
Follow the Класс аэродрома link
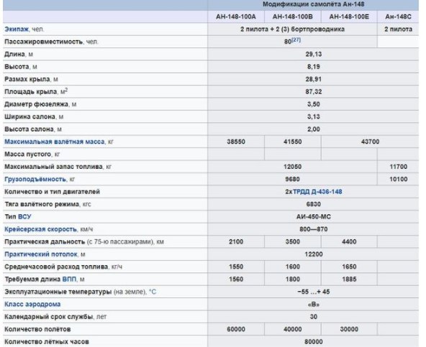pos(32,304)
